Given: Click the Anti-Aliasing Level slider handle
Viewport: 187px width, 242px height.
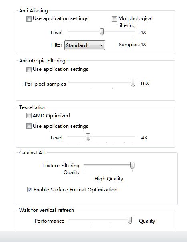Looking at the screenshot, I should coord(102,32).
